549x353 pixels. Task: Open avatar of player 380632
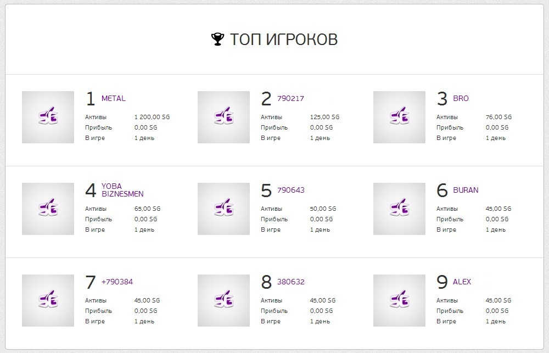(x=224, y=301)
